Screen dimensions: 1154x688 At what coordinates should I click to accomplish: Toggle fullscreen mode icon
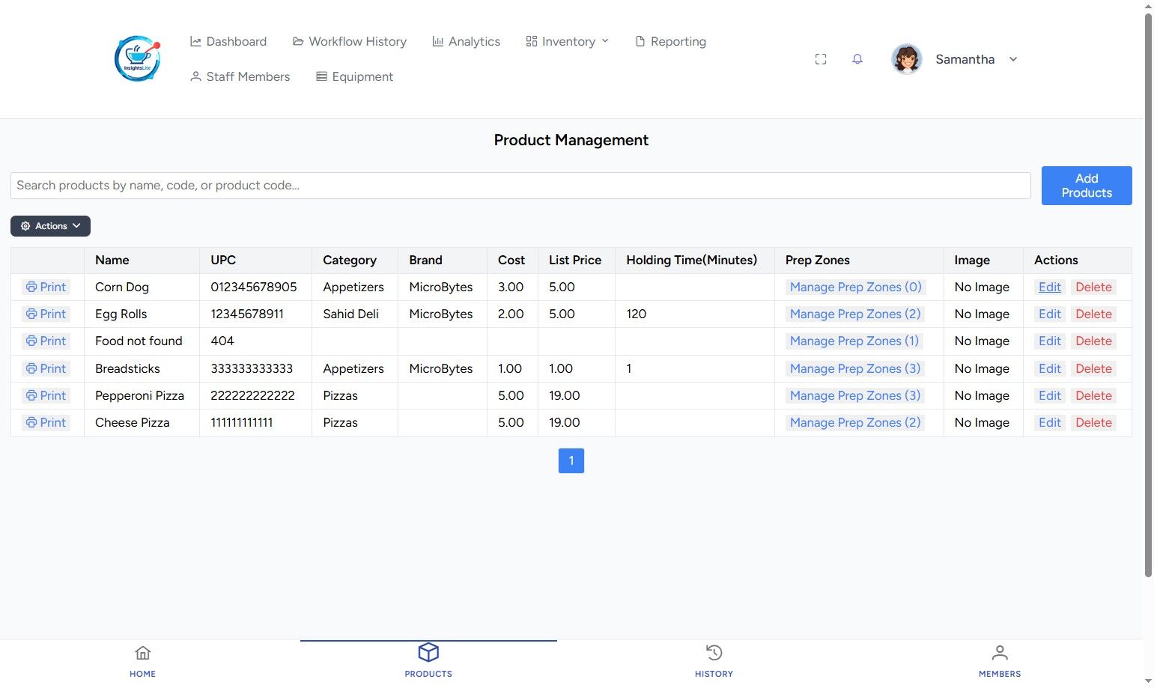(x=821, y=59)
